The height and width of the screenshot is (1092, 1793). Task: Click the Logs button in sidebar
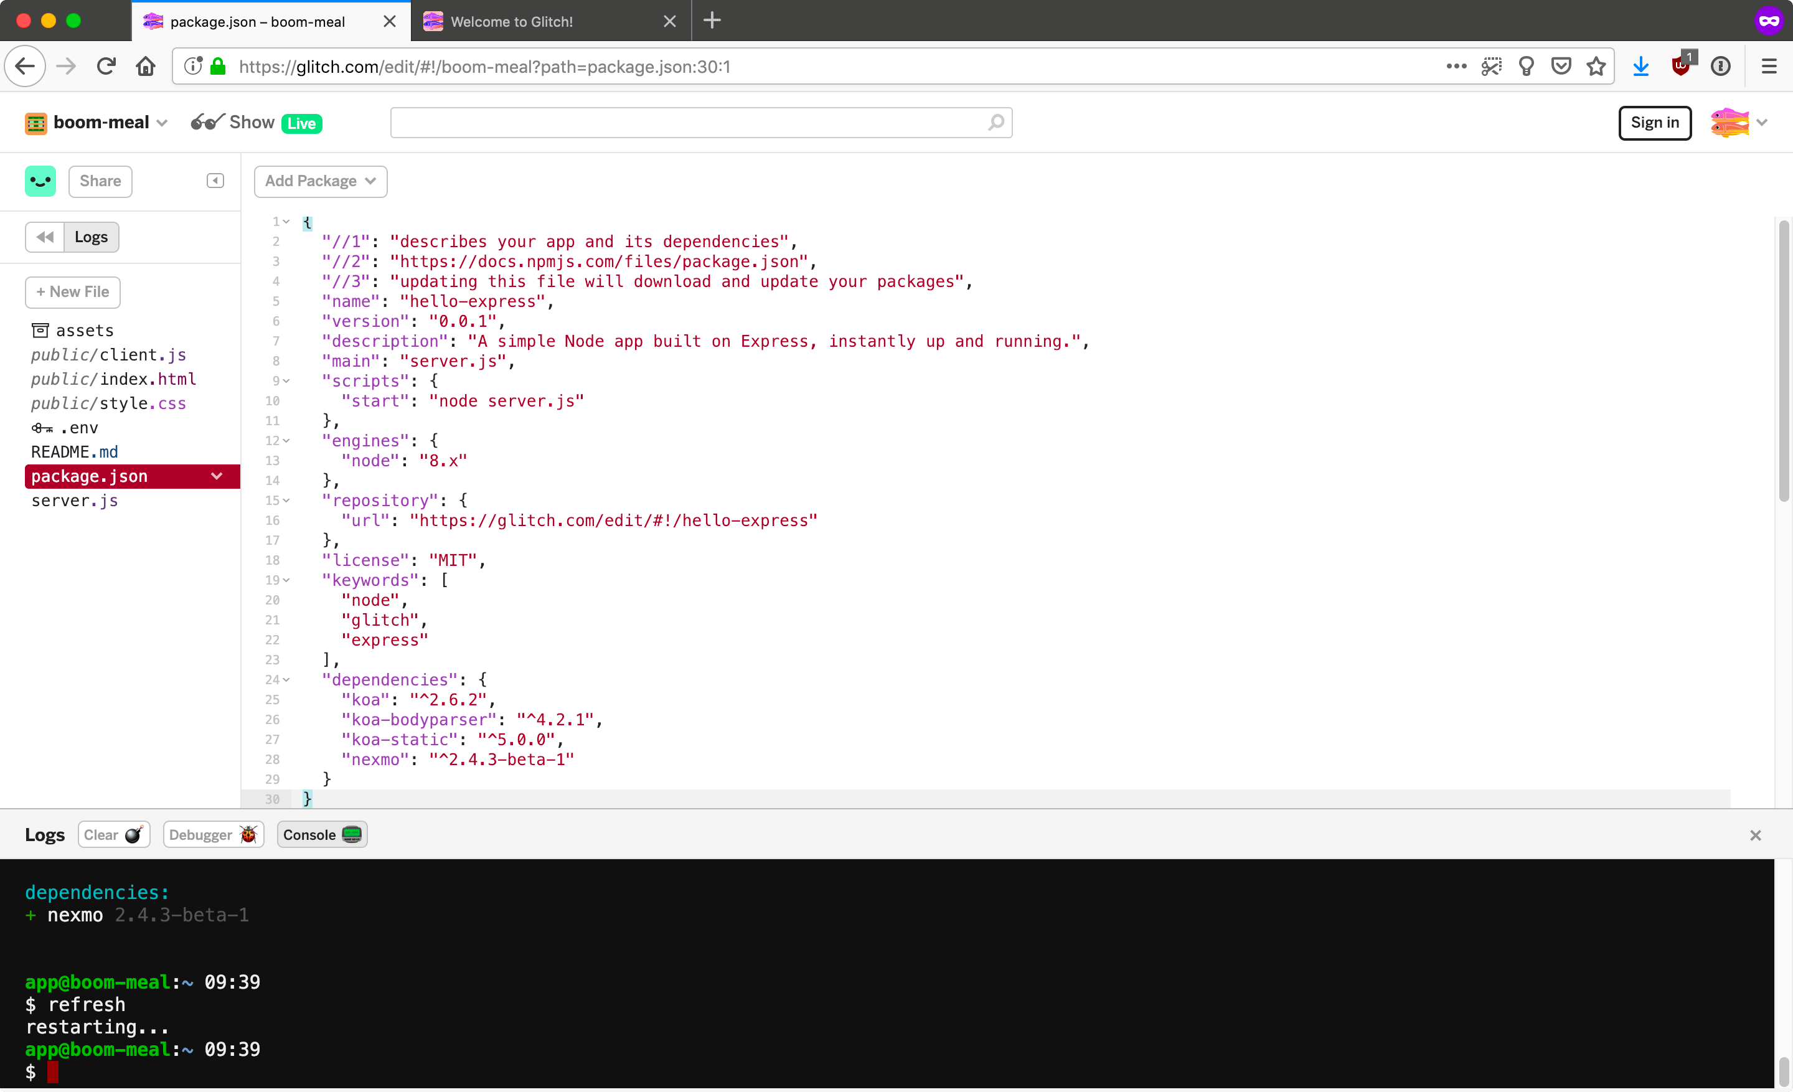pyautogui.click(x=91, y=237)
